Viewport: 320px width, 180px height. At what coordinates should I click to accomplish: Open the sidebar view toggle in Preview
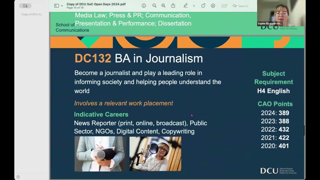pos(56,6)
